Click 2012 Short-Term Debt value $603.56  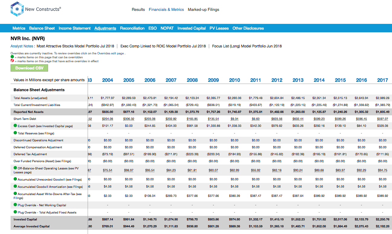click(x=277, y=119)
